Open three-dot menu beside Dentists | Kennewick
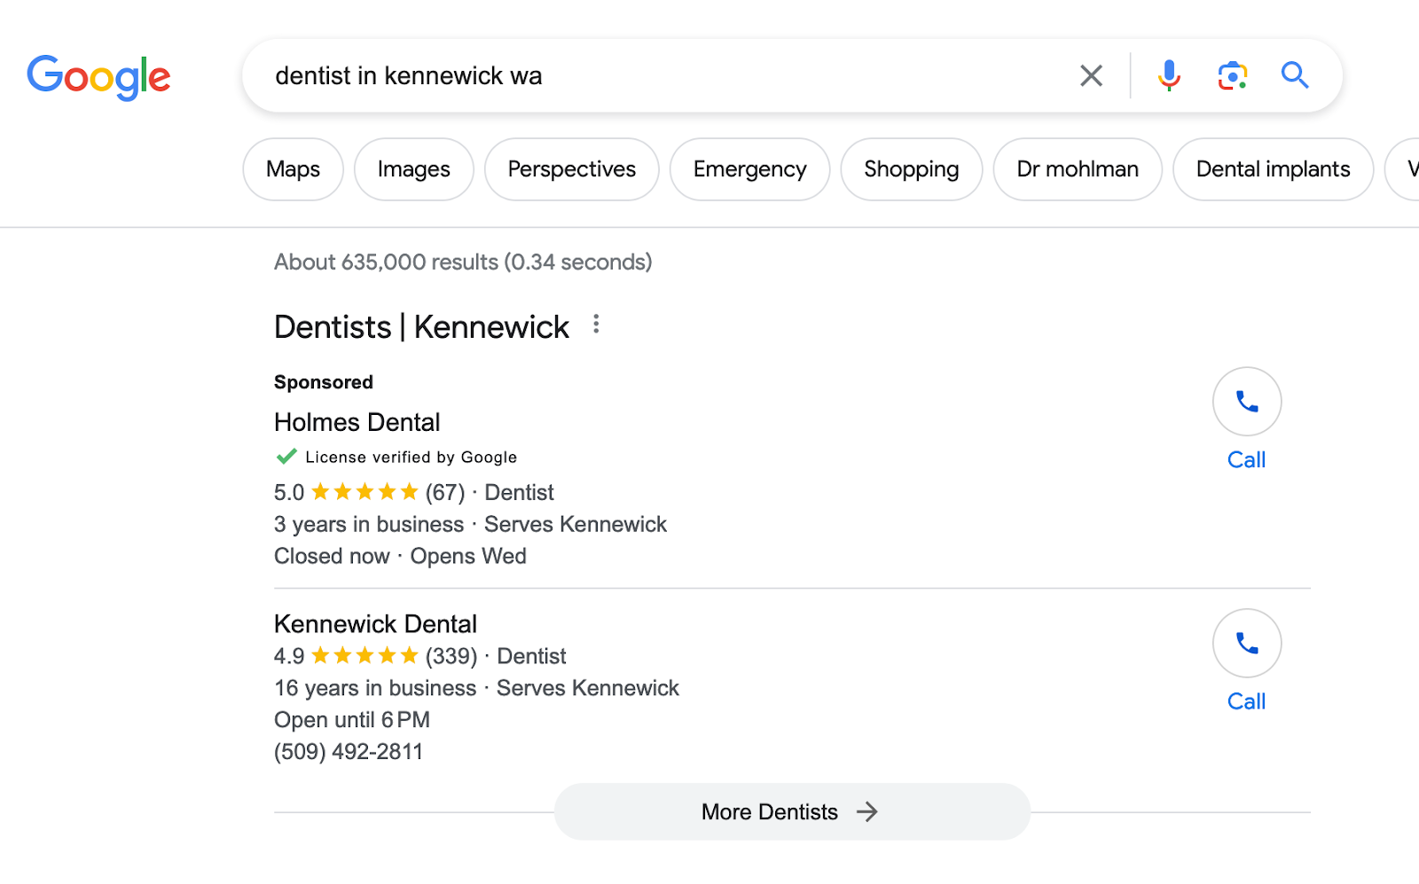The height and width of the screenshot is (884, 1419). 596,325
